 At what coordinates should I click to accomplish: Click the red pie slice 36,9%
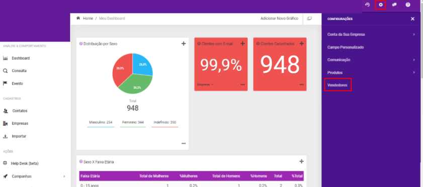point(121,69)
